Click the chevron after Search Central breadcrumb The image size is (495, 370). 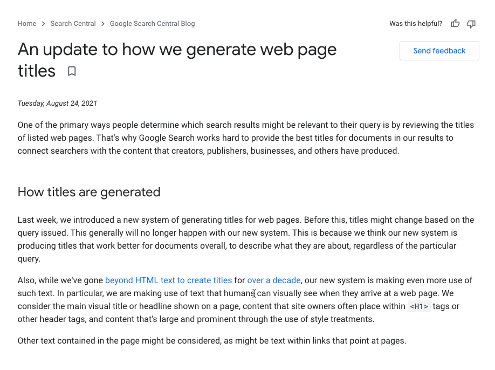103,24
